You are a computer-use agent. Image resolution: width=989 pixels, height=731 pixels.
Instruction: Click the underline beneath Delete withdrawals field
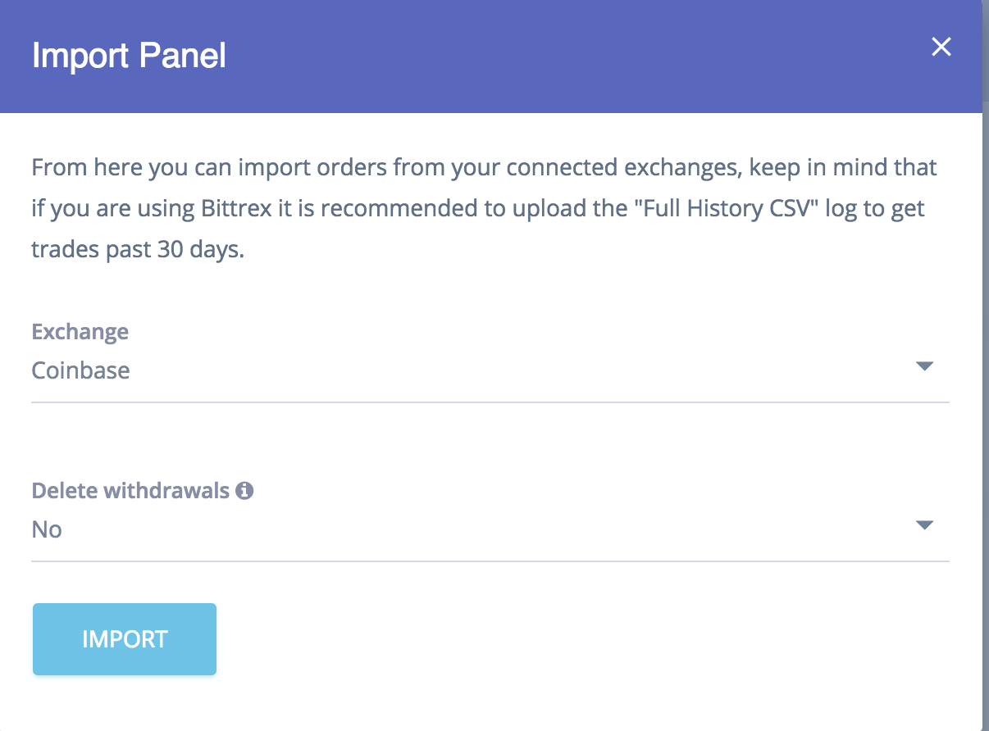[x=490, y=561]
